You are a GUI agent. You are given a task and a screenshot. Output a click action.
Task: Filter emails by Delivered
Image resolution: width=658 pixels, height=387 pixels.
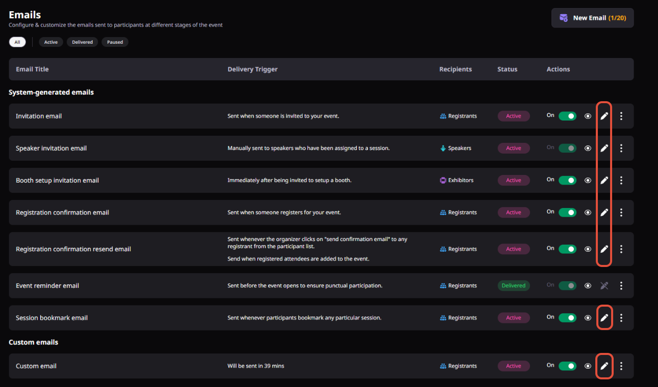[x=82, y=42]
